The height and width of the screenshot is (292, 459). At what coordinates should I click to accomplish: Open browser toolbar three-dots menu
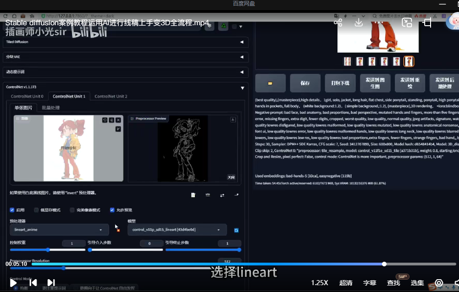coord(354,16)
